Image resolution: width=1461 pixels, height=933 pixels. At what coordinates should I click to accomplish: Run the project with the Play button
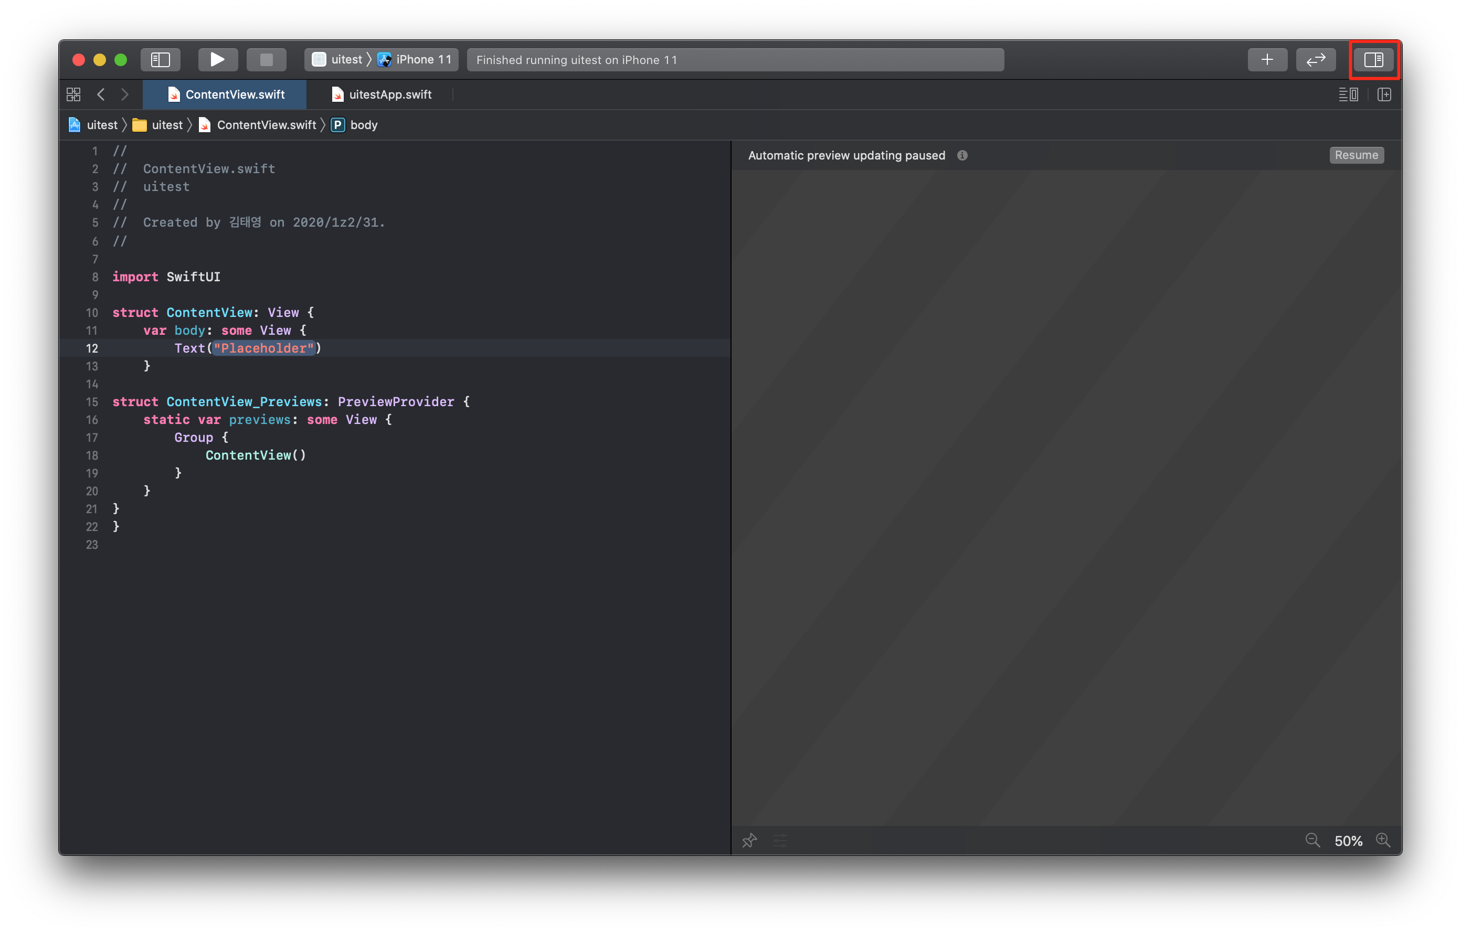[x=217, y=59]
